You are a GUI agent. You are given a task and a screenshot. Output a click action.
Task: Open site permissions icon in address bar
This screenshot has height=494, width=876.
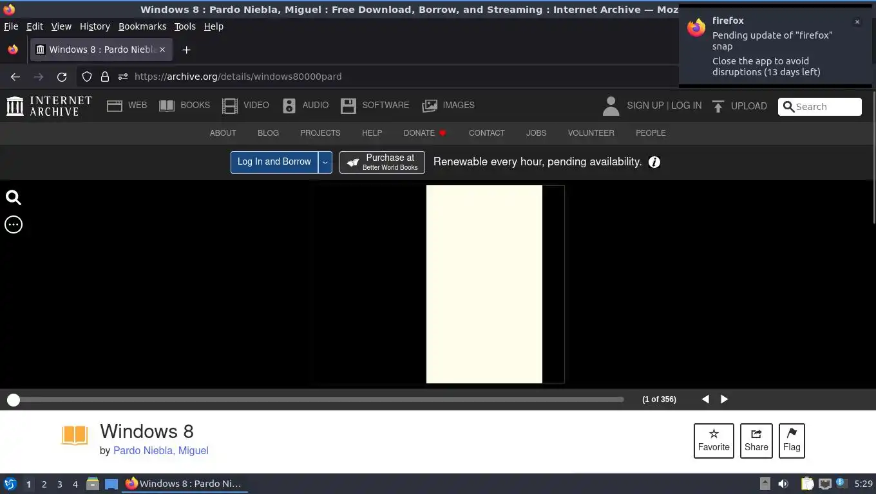(x=123, y=77)
